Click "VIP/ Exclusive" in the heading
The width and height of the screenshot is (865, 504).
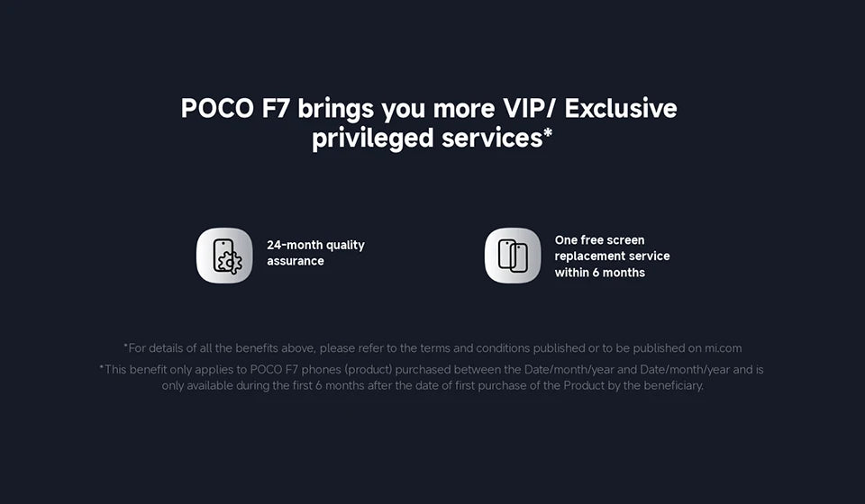tap(586, 109)
